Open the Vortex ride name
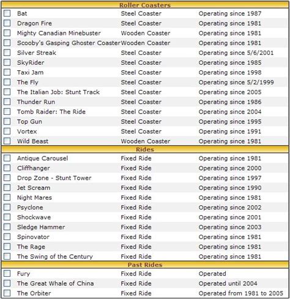290x300 pixels. coord(27,131)
